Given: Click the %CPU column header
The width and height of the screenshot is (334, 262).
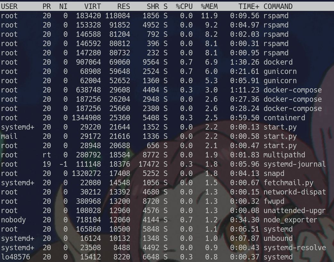Looking at the screenshot, I should point(184,7).
